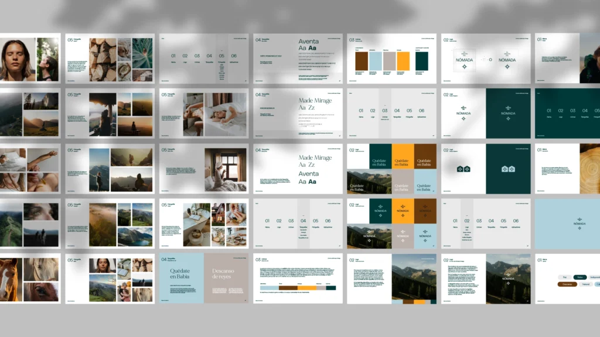Select the orange swatch in the palette slide
Viewport: 600px width, 337px height.
click(403, 61)
